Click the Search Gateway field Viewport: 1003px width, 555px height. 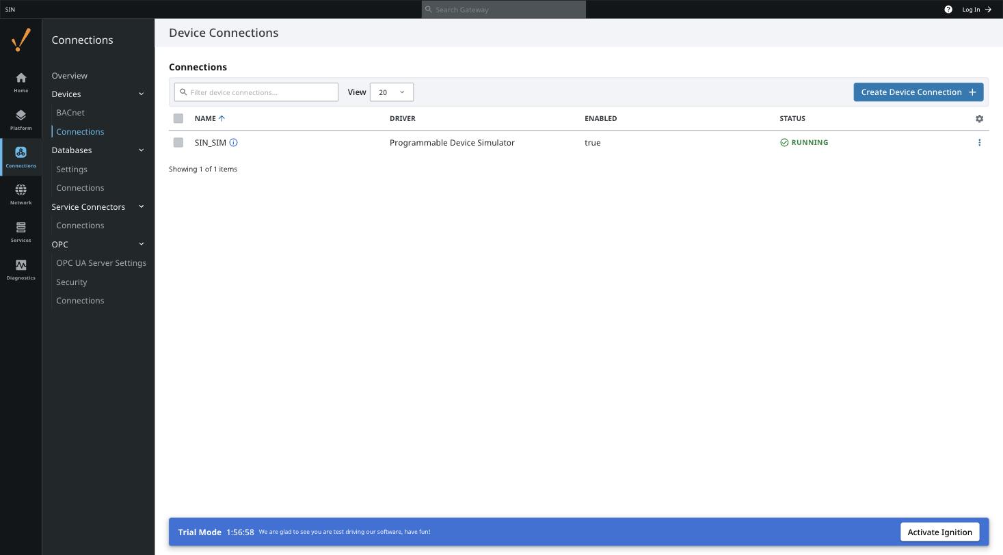click(x=504, y=10)
